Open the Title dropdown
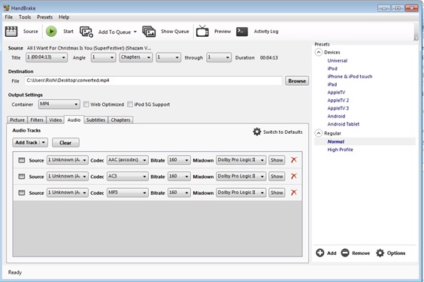Image resolution: width=424 pixels, height=282 pixels. [x=47, y=57]
